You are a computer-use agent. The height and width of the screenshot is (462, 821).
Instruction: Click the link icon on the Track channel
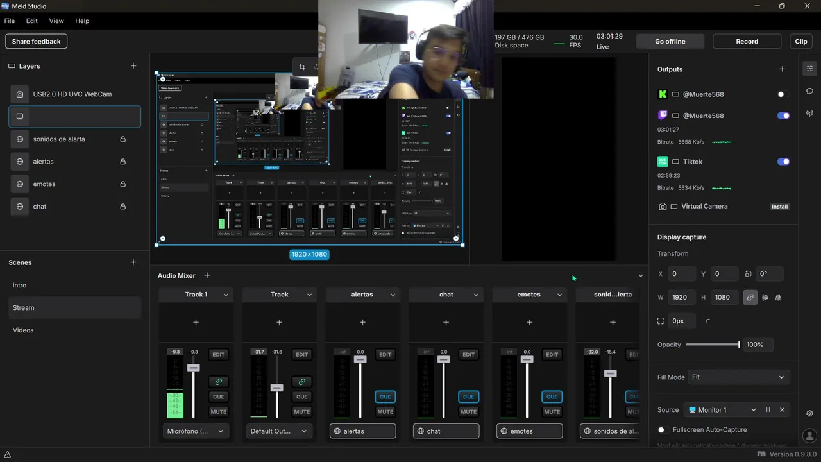coord(302,382)
